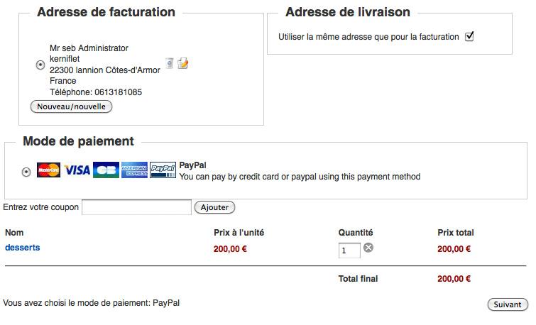Click the MasterCard logo
This screenshot has height=325, width=536.
click(48, 170)
